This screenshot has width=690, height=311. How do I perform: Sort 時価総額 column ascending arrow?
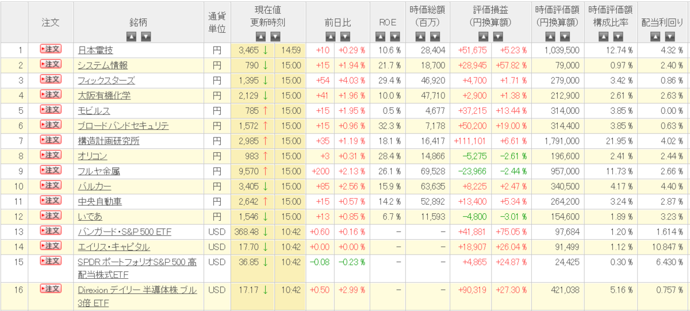pos(420,36)
